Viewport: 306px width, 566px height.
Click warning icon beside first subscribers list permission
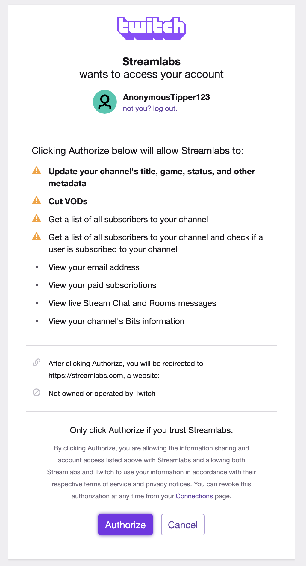click(x=37, y=218)
